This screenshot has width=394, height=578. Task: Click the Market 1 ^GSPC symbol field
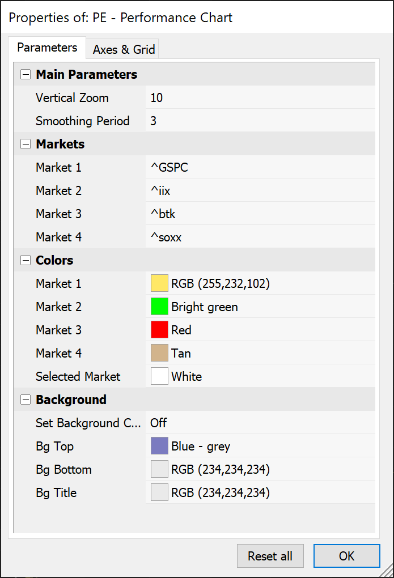(260, 168)
